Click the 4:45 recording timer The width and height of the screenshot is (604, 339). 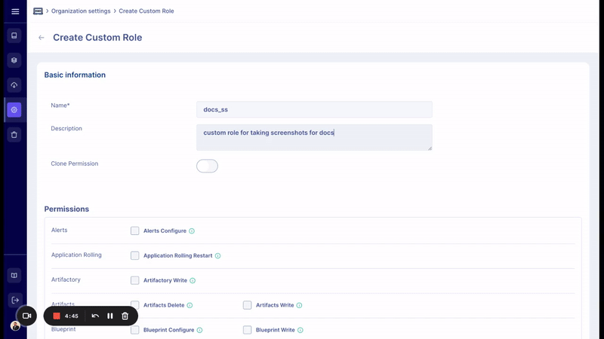pos(72,316)
